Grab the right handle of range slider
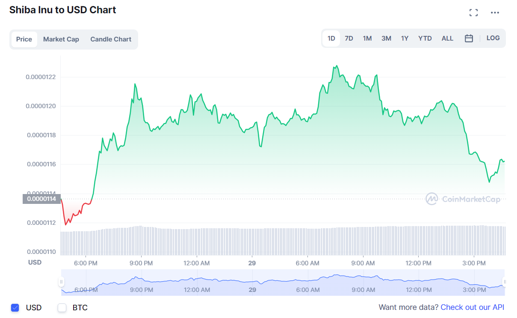 [x=505, y=282]
